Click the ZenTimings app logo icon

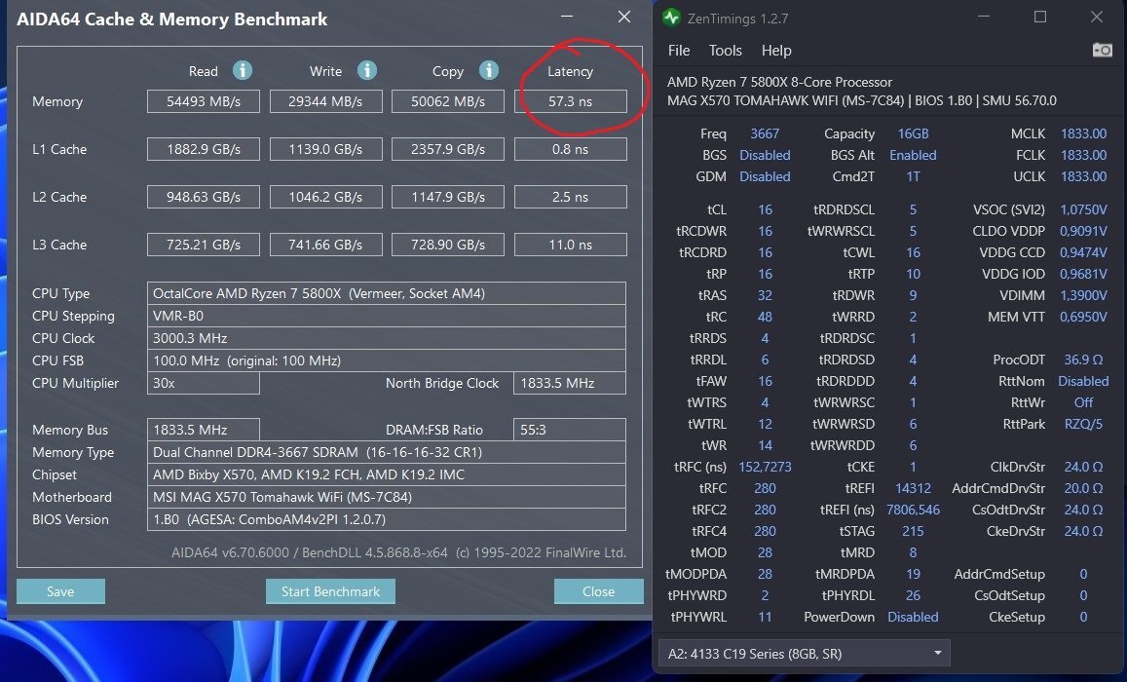click(x=671, y=18)
